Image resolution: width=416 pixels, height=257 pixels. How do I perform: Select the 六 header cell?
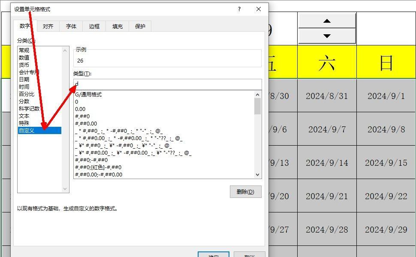[x=327, y=62]
